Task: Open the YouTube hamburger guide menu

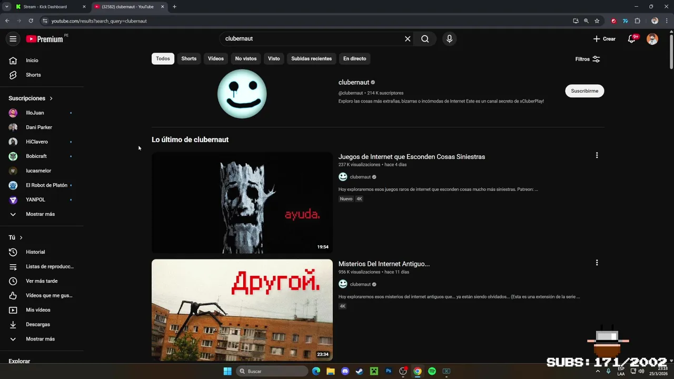Action: point(13,39)
